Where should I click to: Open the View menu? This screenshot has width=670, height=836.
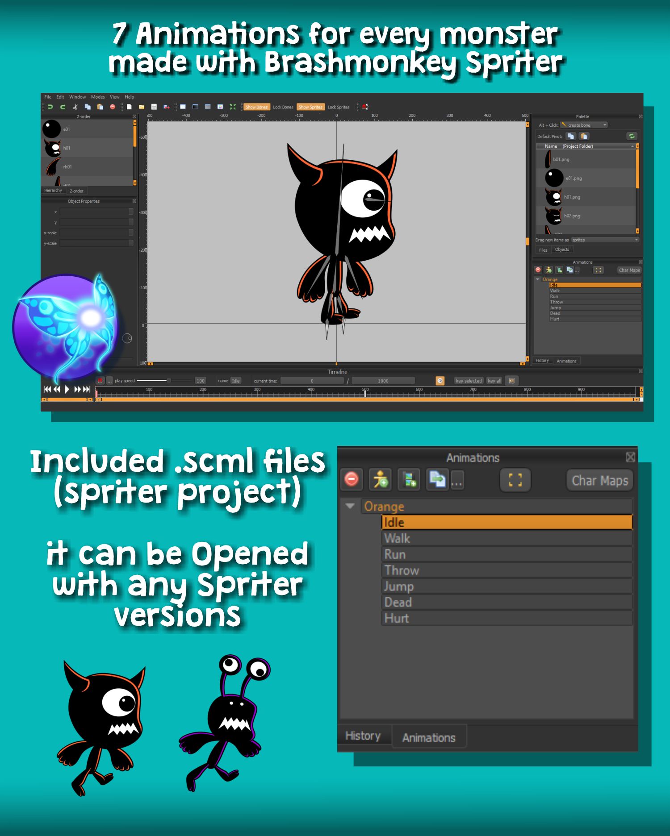coord(115,97)
